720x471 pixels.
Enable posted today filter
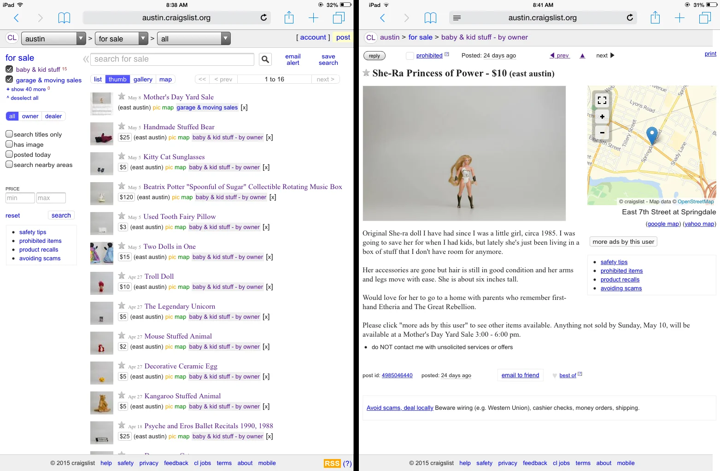[x=9, y=154]
